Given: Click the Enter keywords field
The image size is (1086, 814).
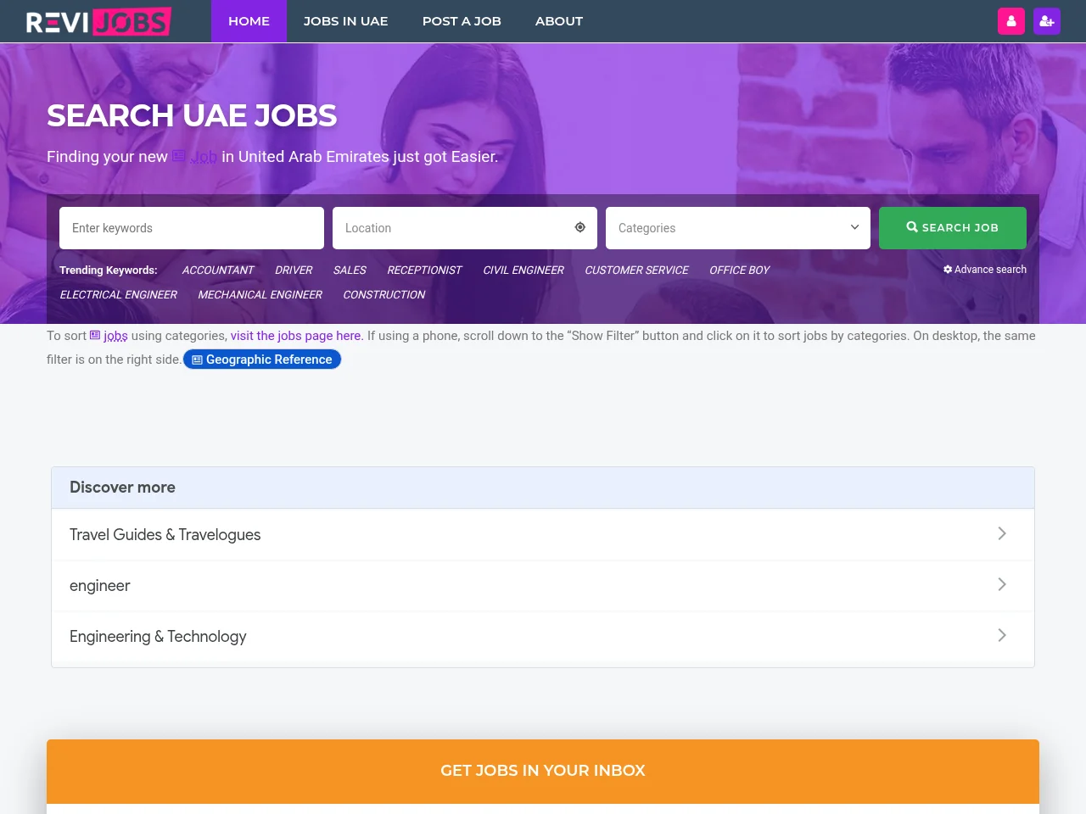Looking at the screenshot, I should point(192,228).
